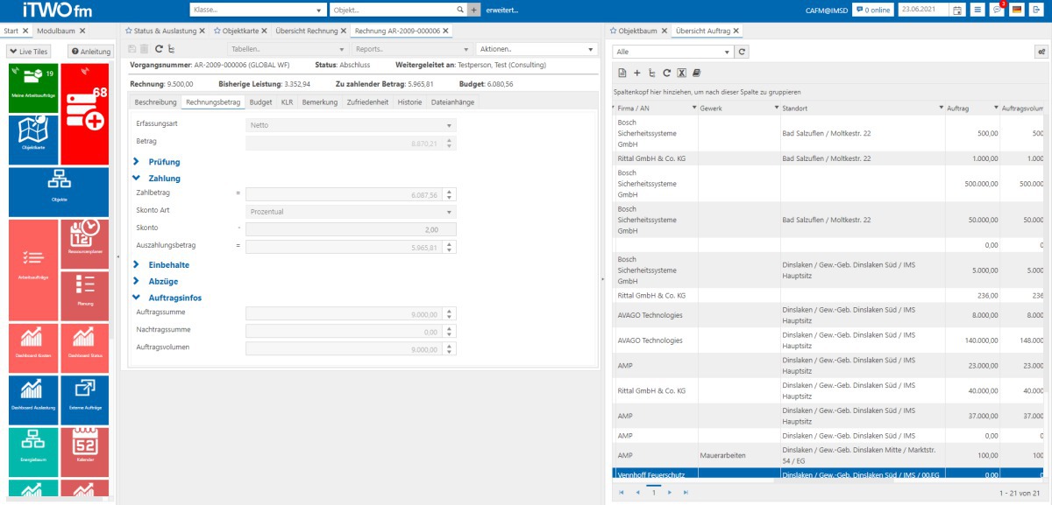The height and width of the screenshot is (505, 1052).
Task: Switch to the KLR tab
Action: click(x=287, y=102)
